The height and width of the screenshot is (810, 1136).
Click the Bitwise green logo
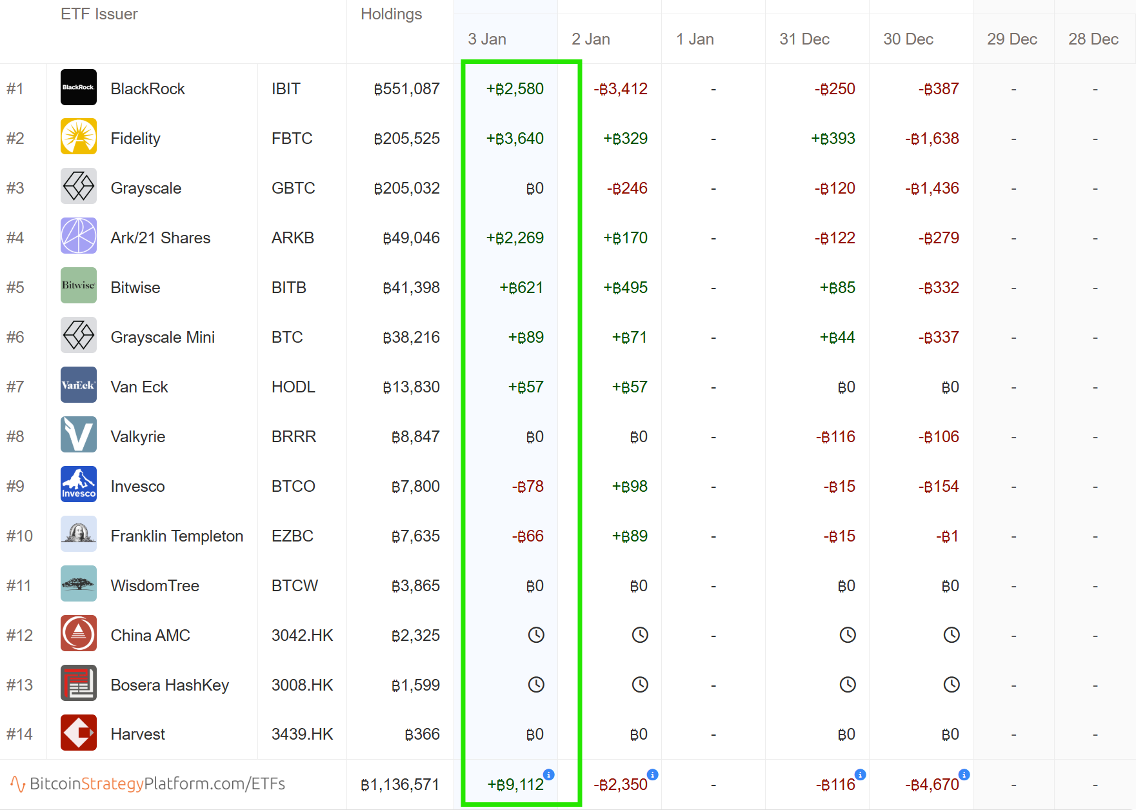tap(79, 286)
